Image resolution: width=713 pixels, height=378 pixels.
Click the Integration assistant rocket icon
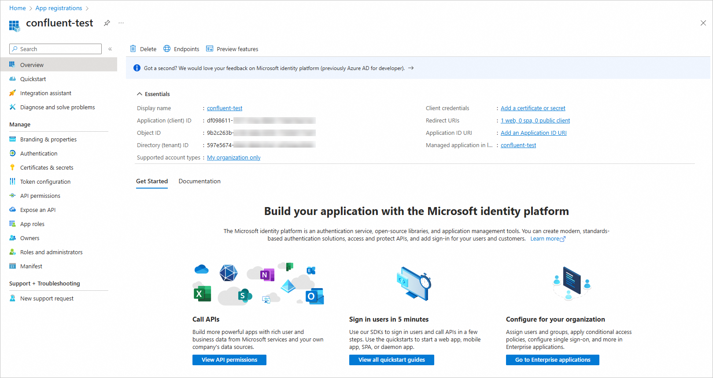12,93
